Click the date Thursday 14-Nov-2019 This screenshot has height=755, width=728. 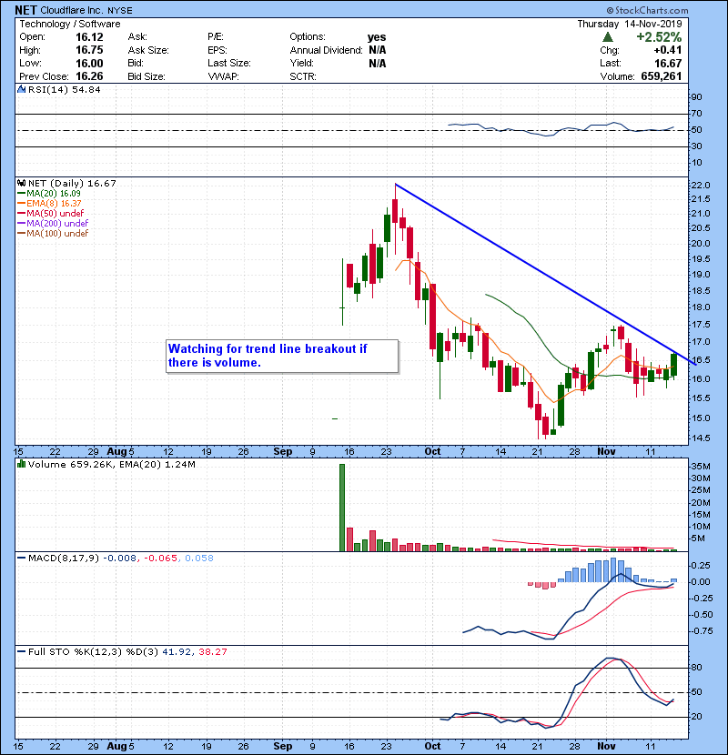point(629,24)
